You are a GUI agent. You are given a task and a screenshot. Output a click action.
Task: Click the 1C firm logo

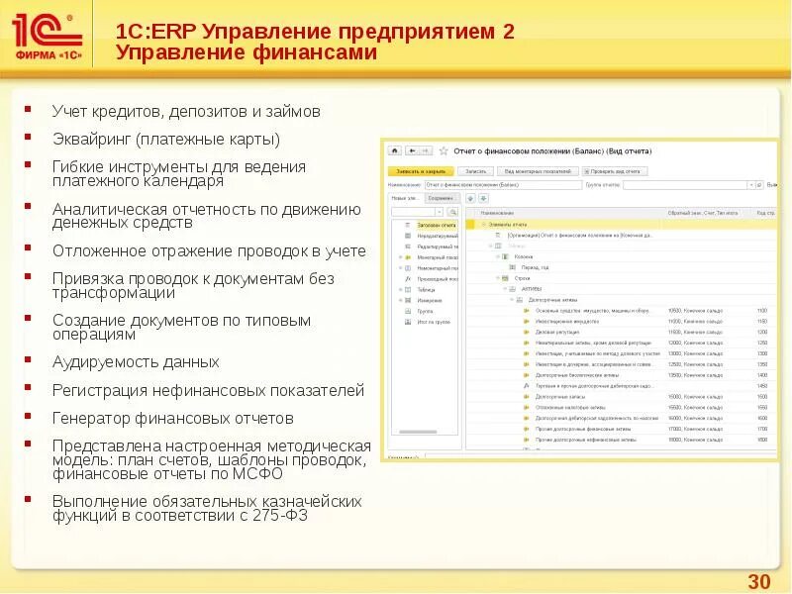47,37
